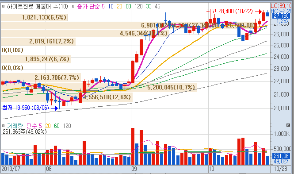The height and width of the screenshot is (174, 294).
Task: Click the 10 month axis label
Action: click(211, 169)
